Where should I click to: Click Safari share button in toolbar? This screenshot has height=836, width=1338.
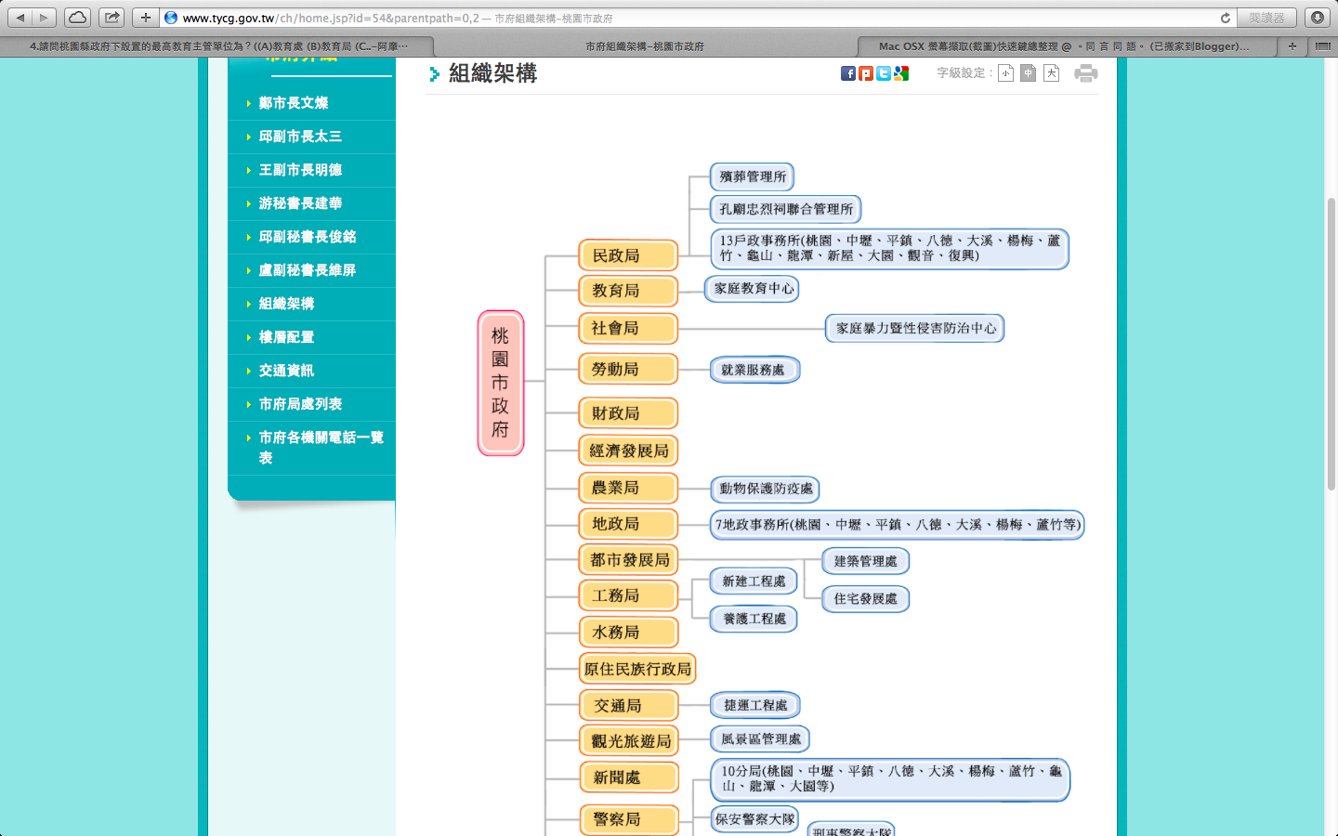pyautogui.click(x=111, y=18)
